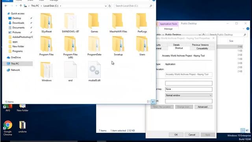Click OK in the Properties dialog
Image resolution: width=252 pixels, height=142 pixels.
coord(176,135)
